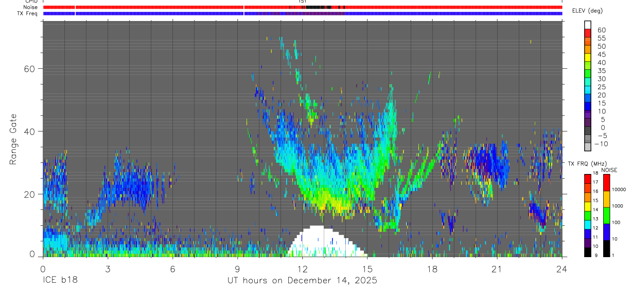Click the 3 tick label on time axis
Viewport: 632px width, 291px height.
coord(108,269)
